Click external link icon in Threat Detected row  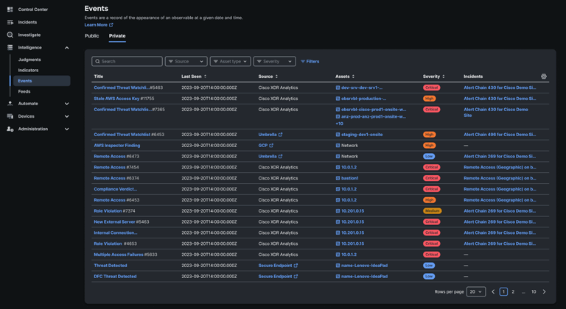pos(296,266)
